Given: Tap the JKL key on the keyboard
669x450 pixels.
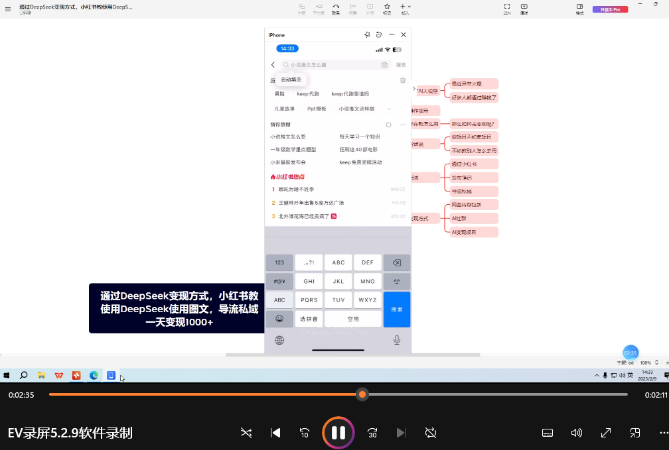Looking at the screenshot, I should [338, 281].
